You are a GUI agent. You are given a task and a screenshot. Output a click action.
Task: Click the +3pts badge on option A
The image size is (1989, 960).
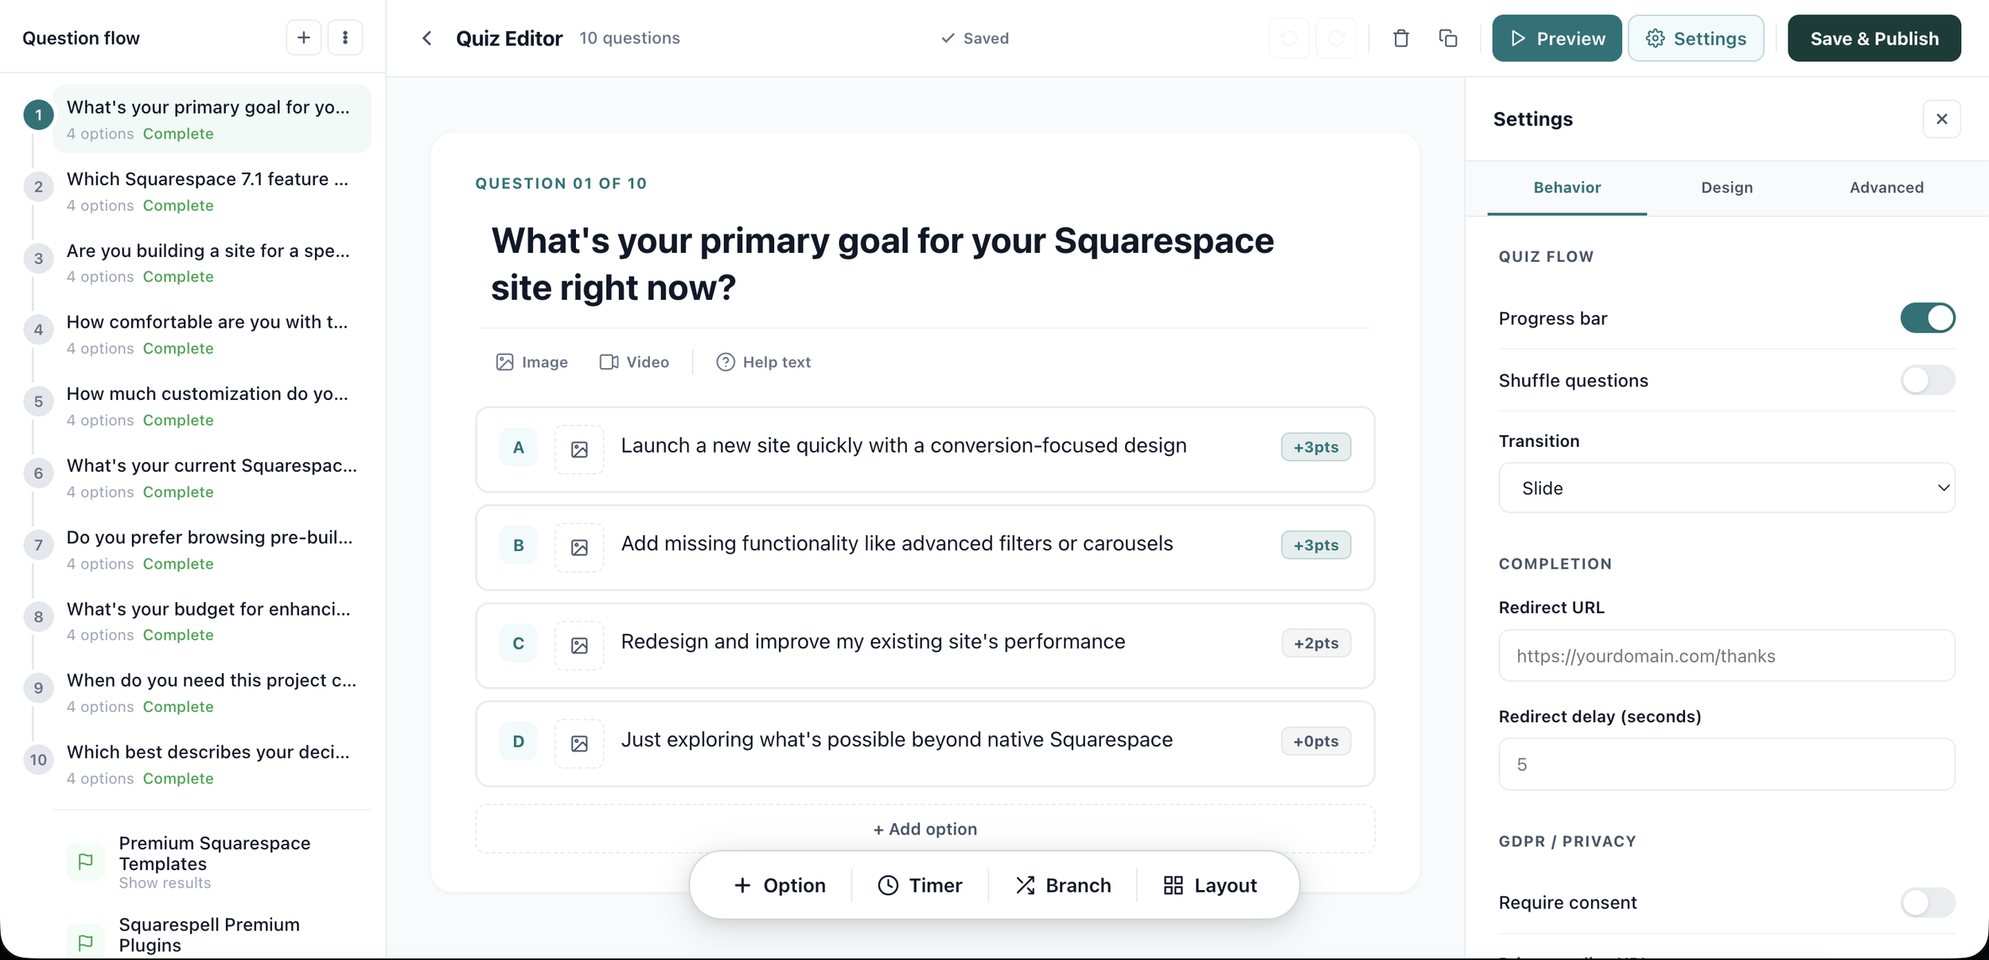click(x=1316, y=447)
